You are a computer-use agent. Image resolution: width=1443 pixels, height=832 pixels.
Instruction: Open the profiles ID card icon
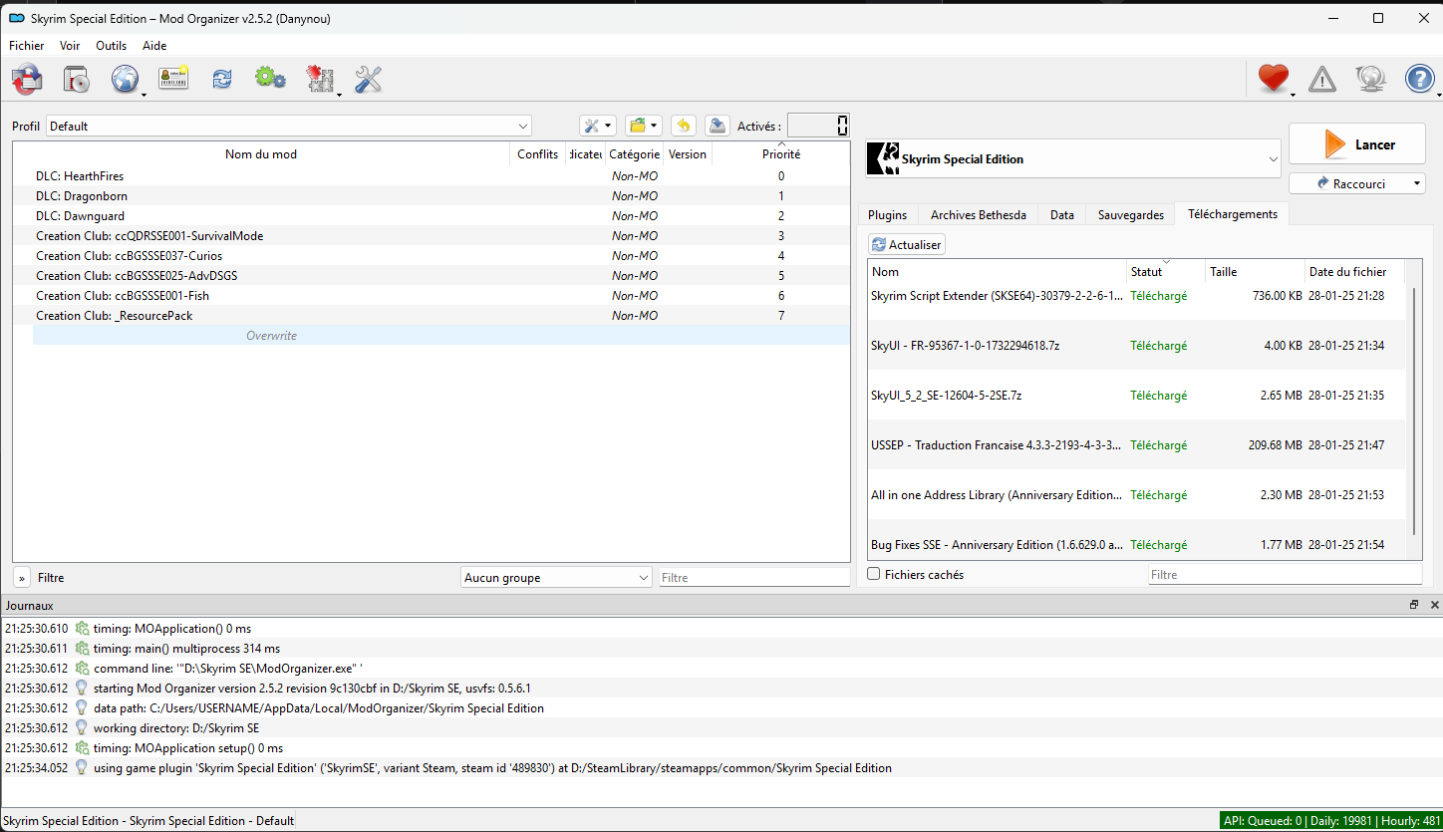tap(173, 79)
